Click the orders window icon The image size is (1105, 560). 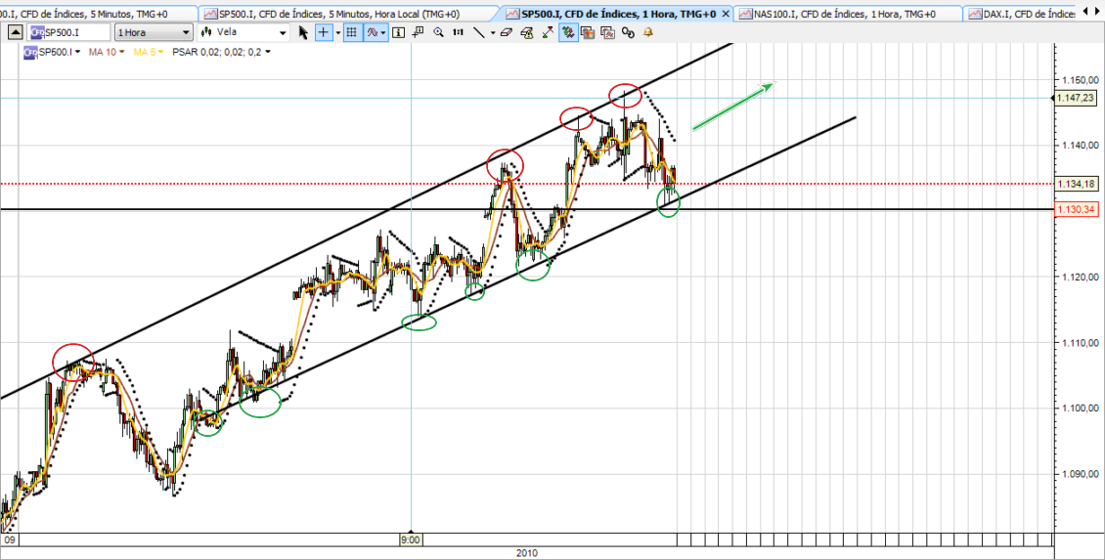click(587, 31)
